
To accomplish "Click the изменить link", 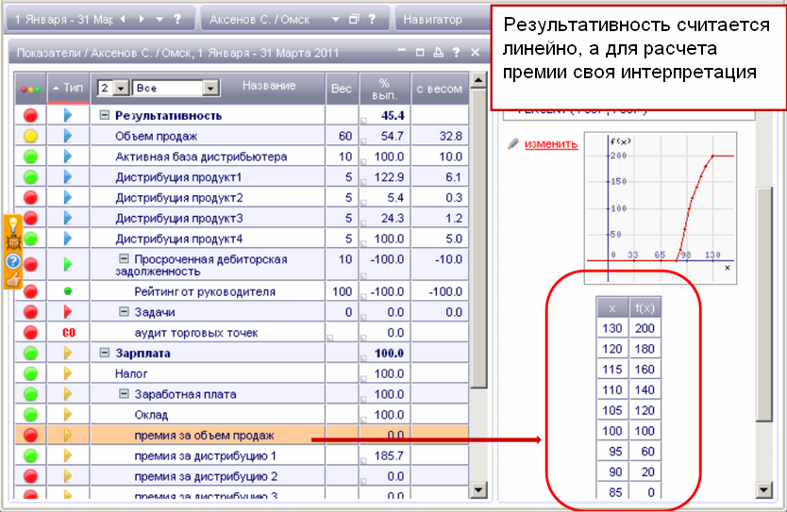I will pos(551,144).
